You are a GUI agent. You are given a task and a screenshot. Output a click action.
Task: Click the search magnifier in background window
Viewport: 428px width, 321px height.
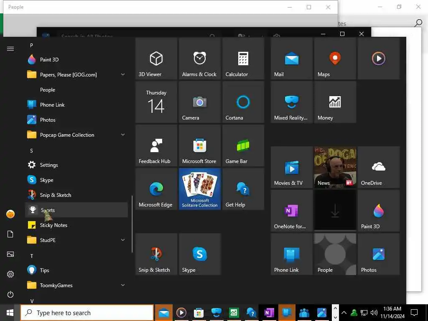coord(418,23)
